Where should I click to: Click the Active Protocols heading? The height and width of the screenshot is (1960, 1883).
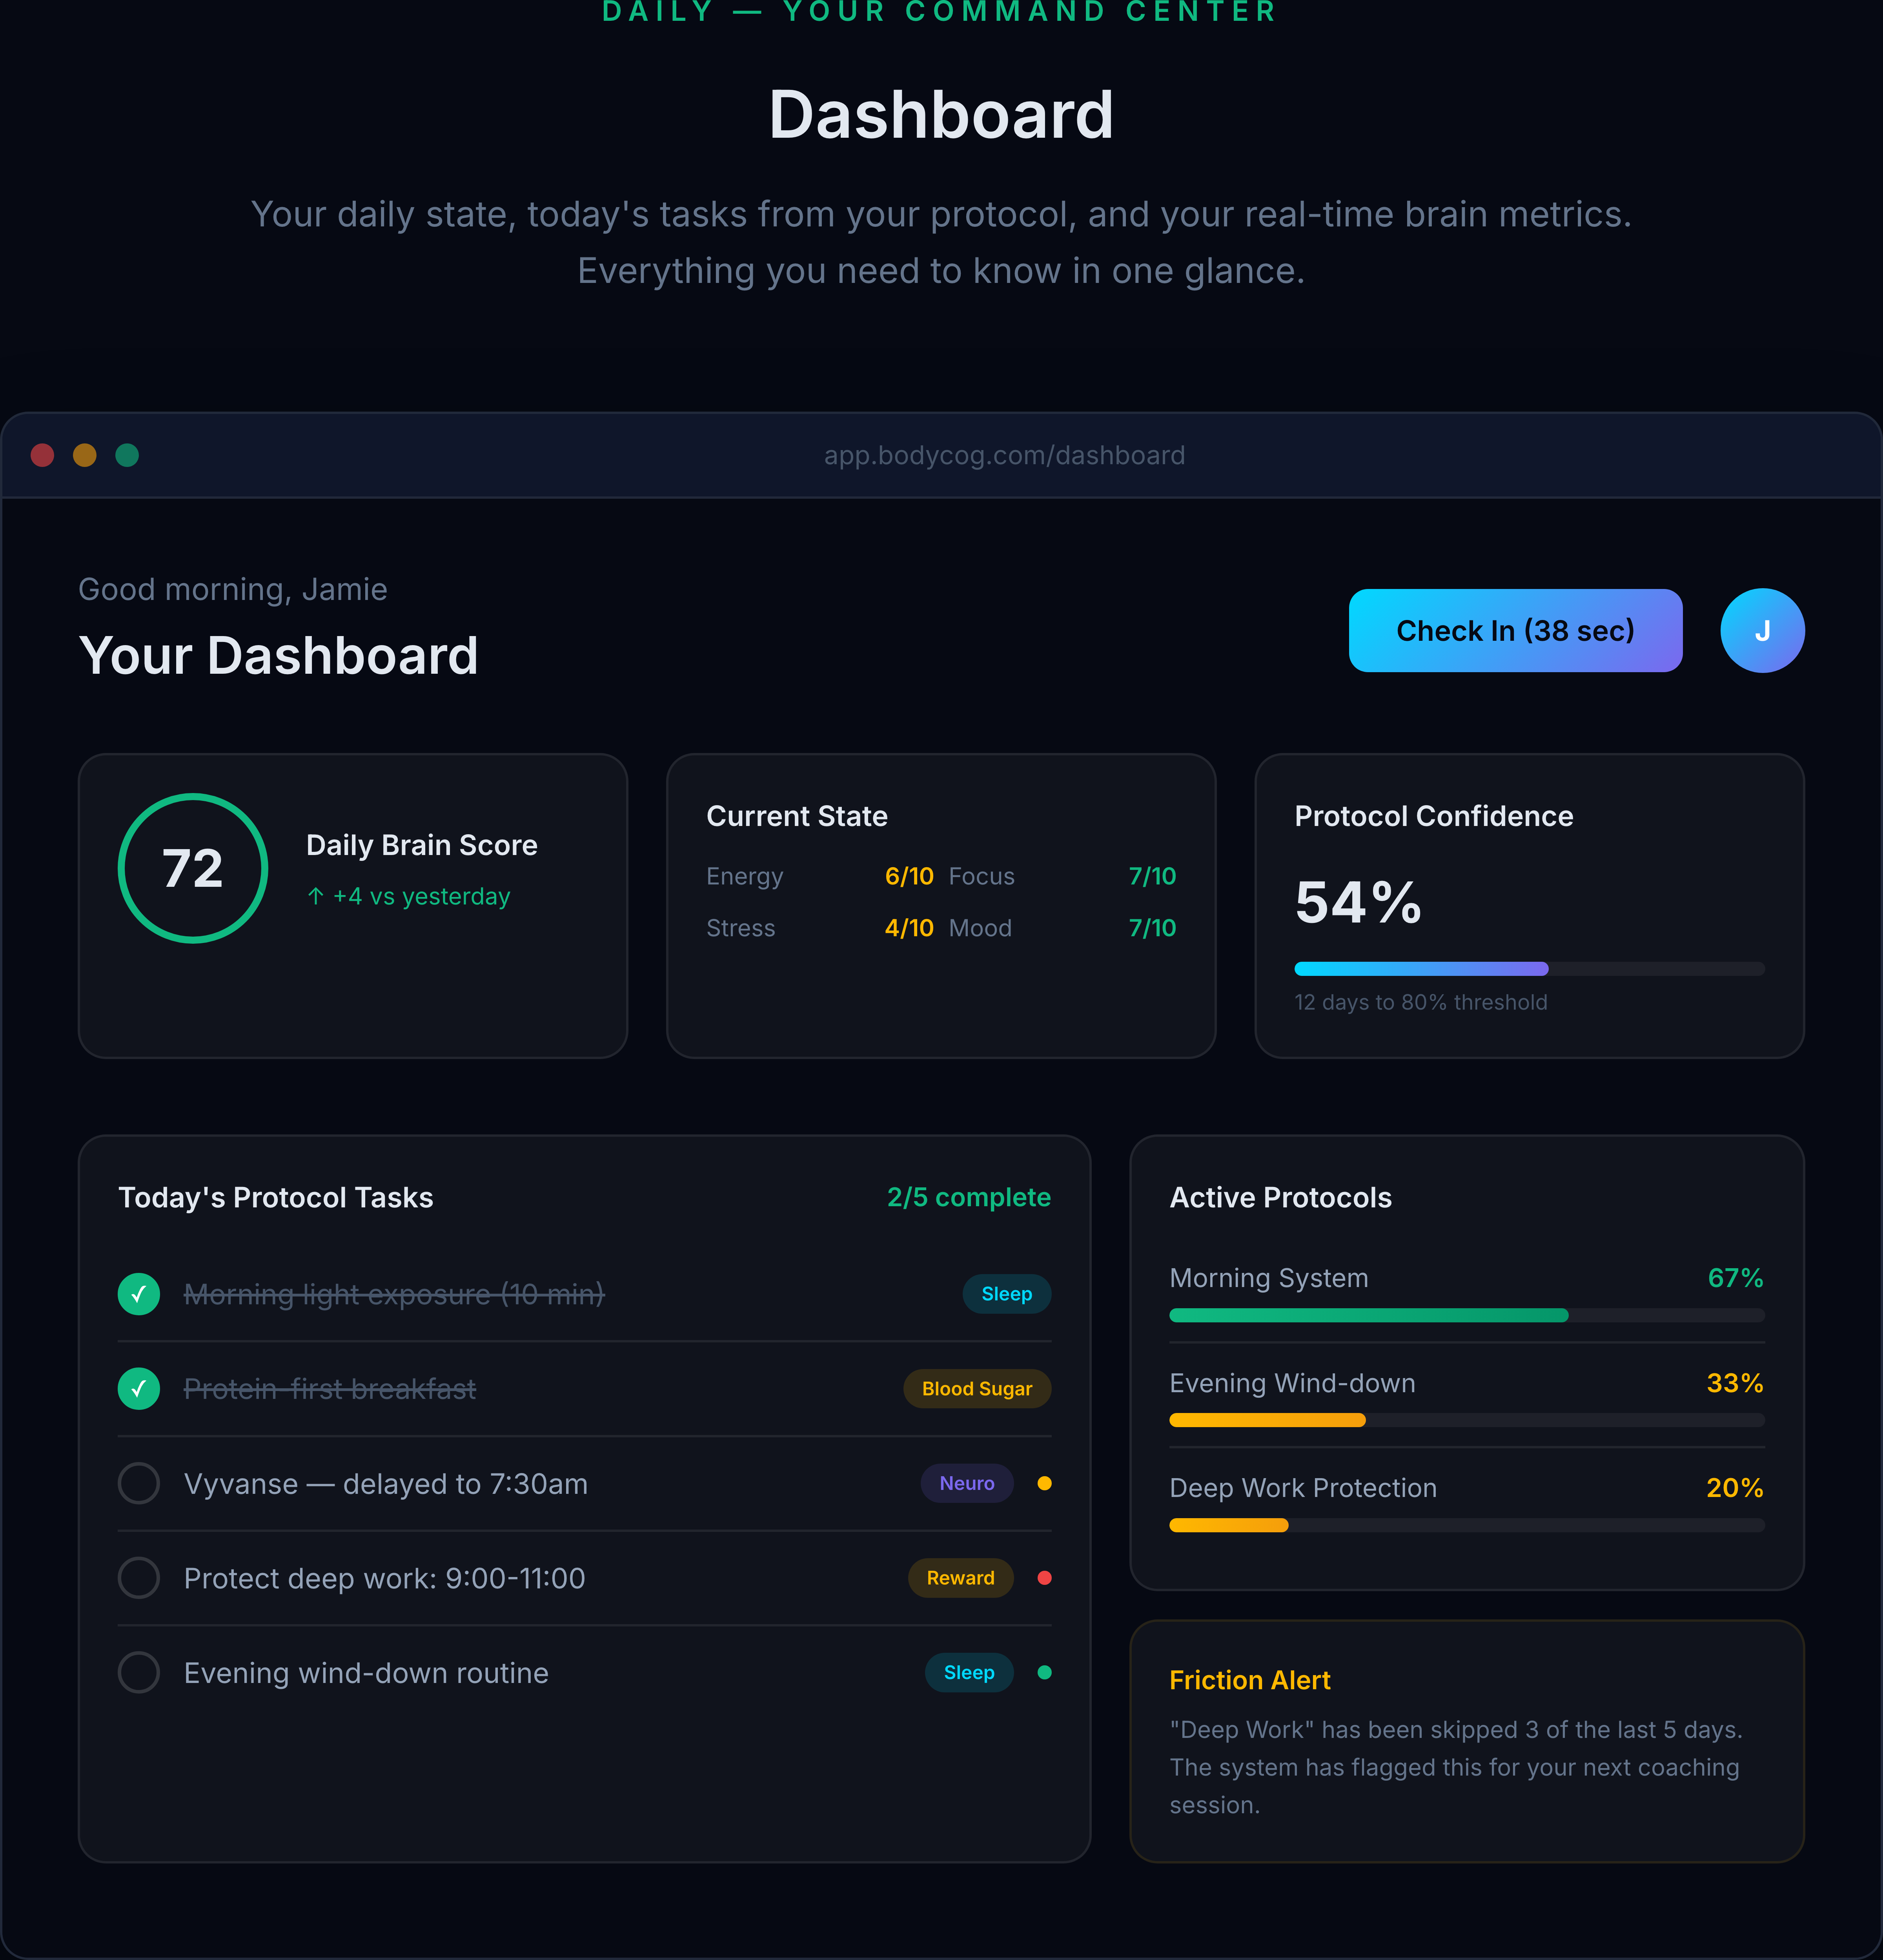coord(1280,1197)
